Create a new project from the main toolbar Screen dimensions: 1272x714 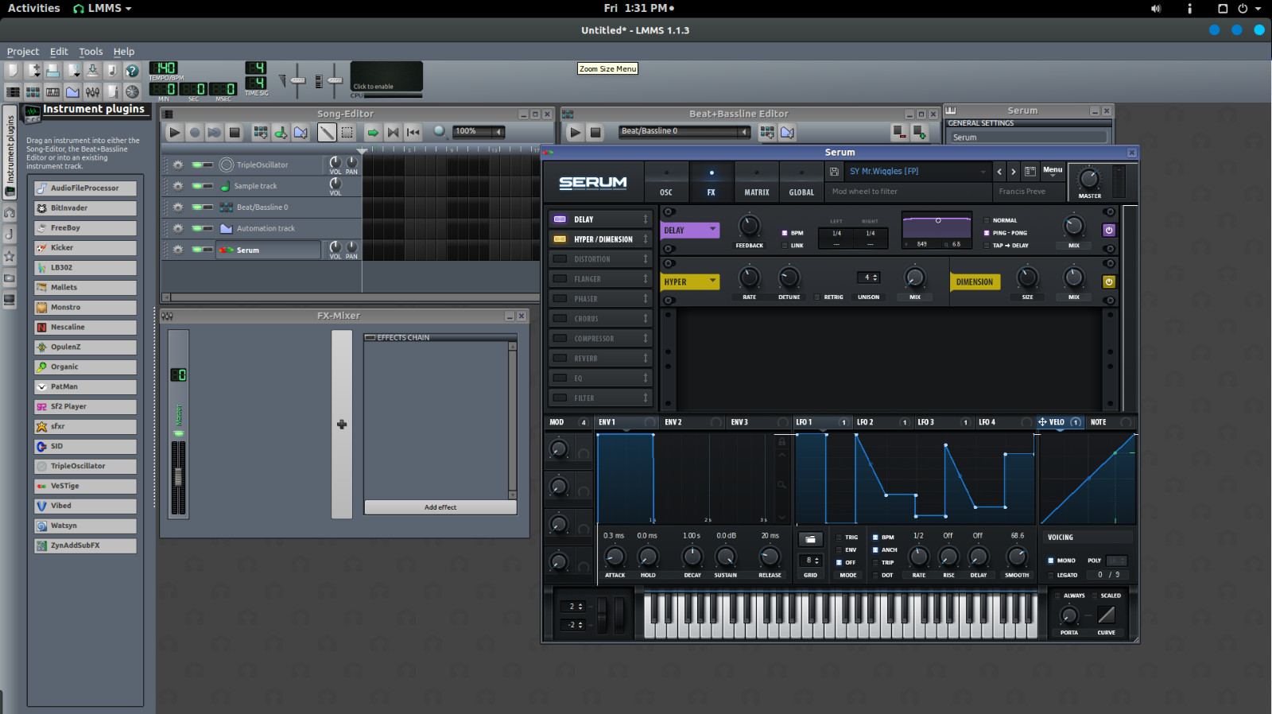pos(13,71)
